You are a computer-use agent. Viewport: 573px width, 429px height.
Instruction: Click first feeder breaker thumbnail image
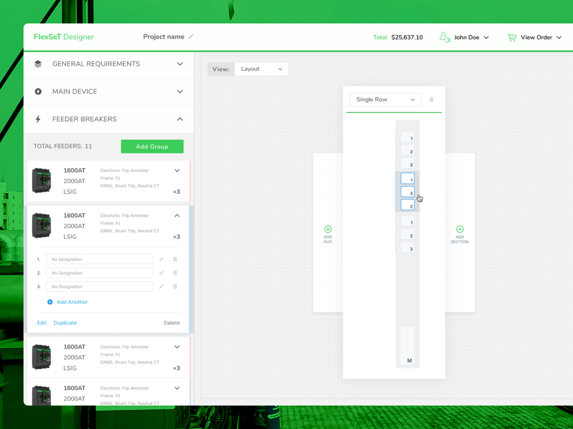pos(41,180)
